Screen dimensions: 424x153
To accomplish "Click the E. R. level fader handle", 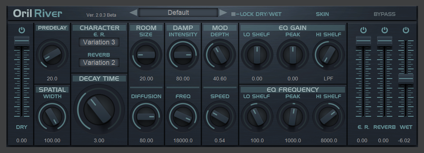I will [x=363, y=41].
